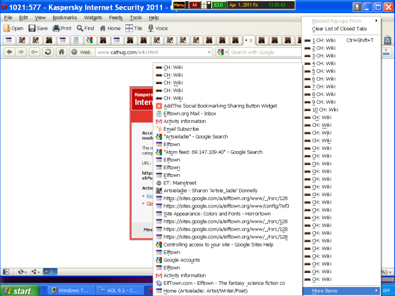Reopen Home (Artsieladie: Artist/Writer/Poet)
Viewport: 395px width, 296px height.
tap(228, 291)
